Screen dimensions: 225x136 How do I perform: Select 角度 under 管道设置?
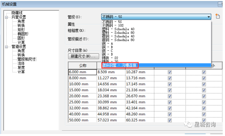21,51
